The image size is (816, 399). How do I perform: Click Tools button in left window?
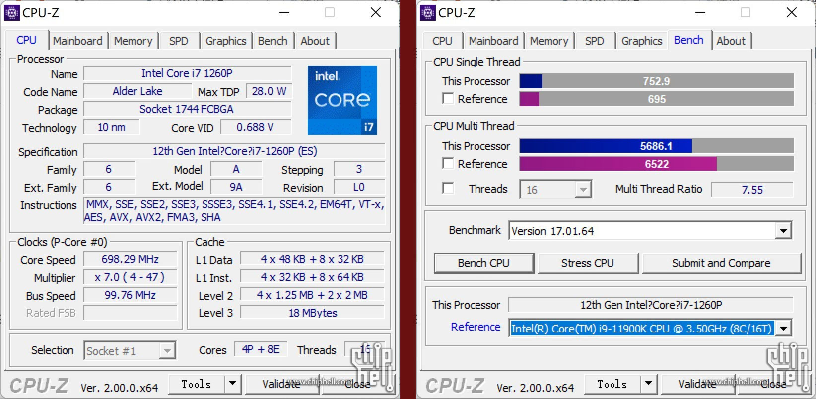pos(197,384)
